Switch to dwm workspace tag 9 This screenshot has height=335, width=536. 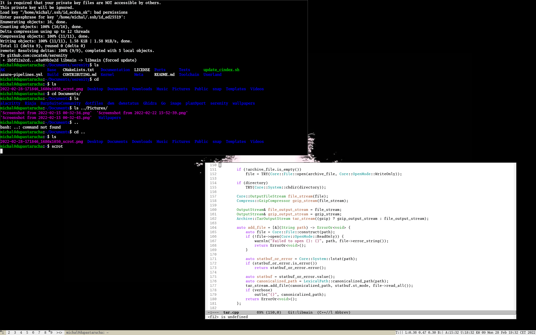(x=51, y=332)
